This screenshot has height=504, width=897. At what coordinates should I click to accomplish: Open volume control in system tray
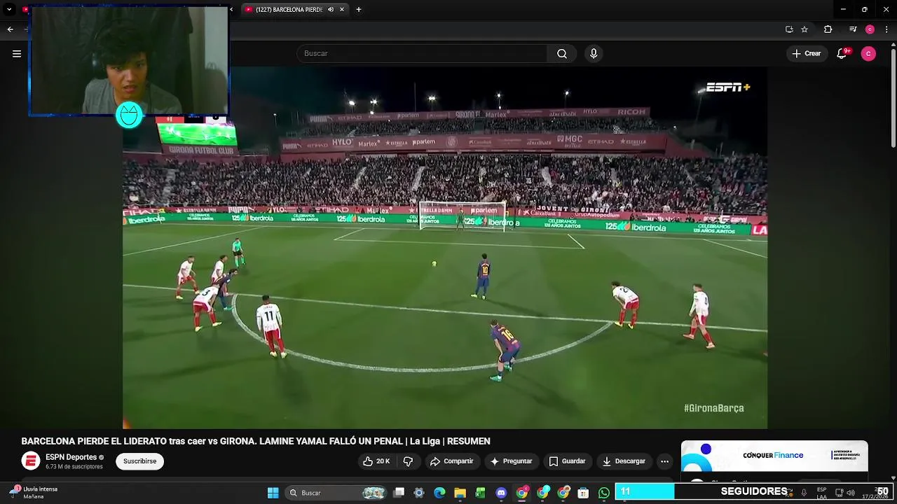(x=851, y=493)
